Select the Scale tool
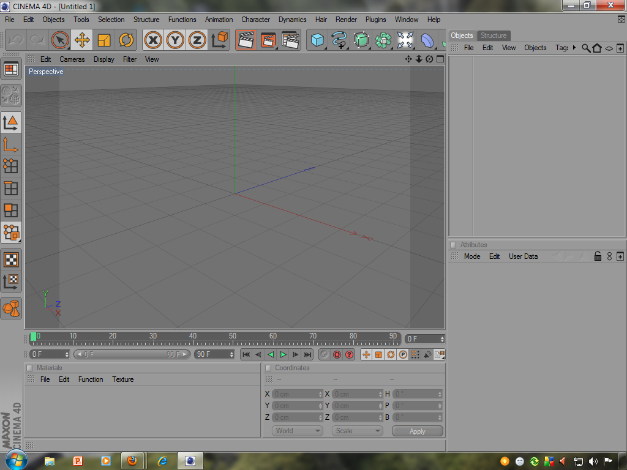This screenshot has width=627, height=470. [104, 40]
